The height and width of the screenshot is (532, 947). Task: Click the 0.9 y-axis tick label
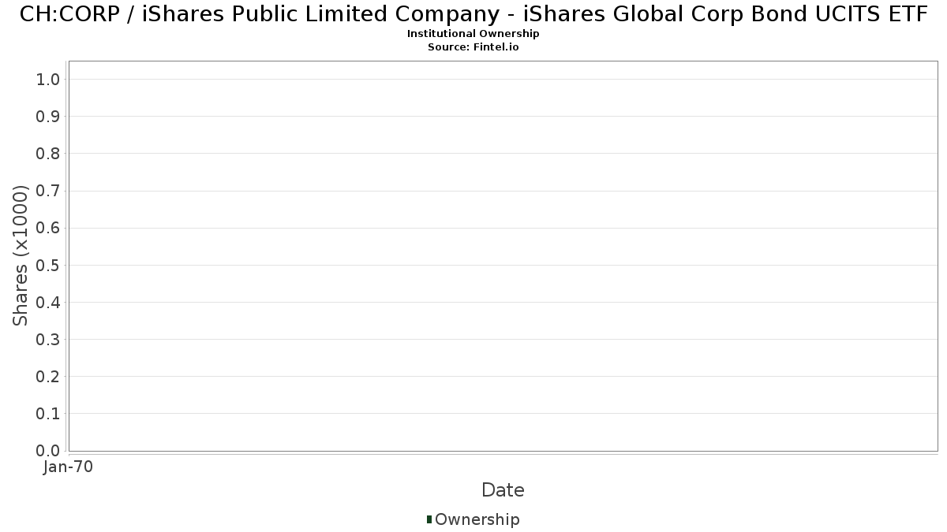(48, 117)
